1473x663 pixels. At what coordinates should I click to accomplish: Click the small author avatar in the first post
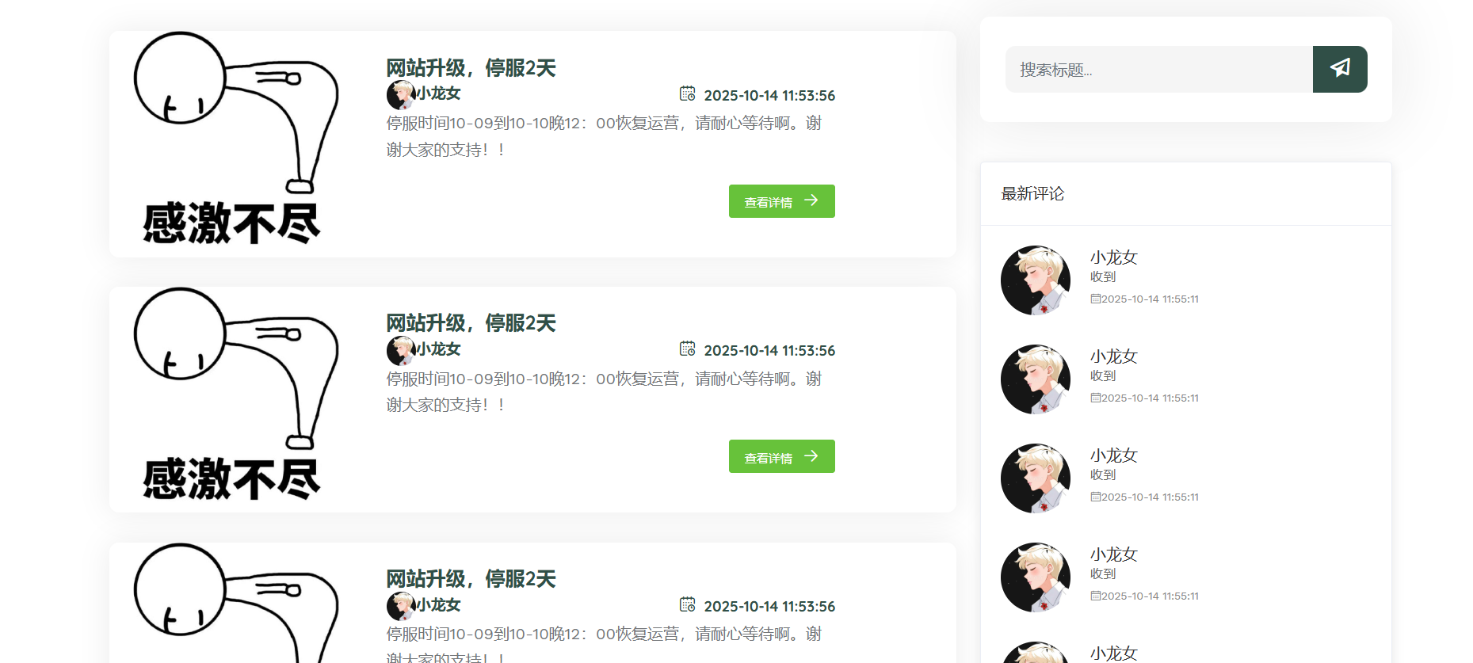[401, 95]
